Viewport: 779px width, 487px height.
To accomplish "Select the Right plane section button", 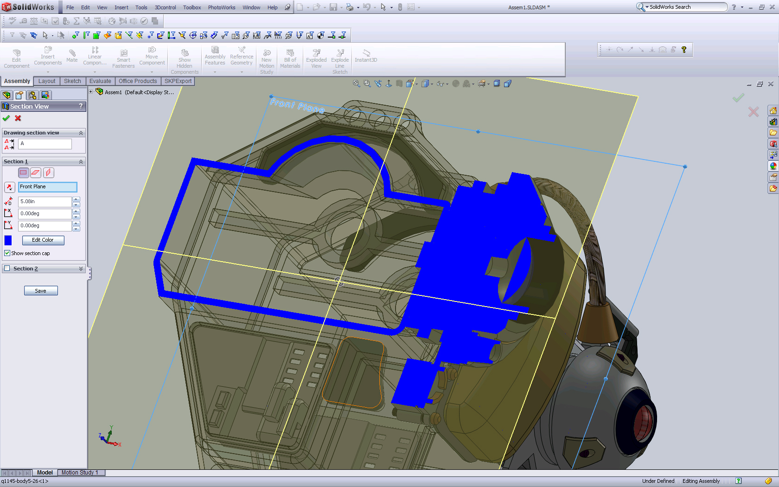I will (48, 173).
